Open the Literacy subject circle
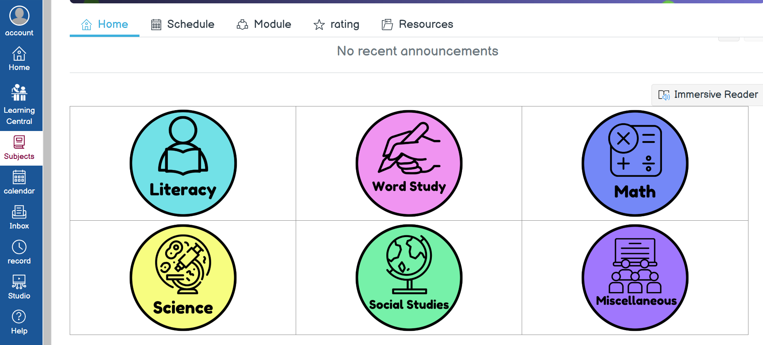Image resolution: width=763 pixels, height=345 pixels. [183, 163]
